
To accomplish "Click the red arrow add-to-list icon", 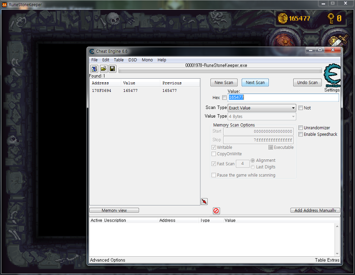I will click(x=204, y=201).
